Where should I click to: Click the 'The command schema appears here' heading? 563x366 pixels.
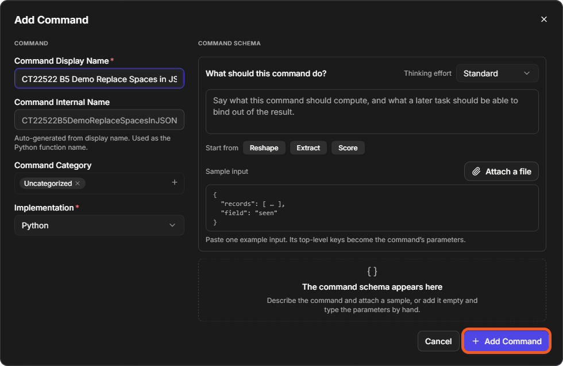pyautogui.click(x=372, y=287)
